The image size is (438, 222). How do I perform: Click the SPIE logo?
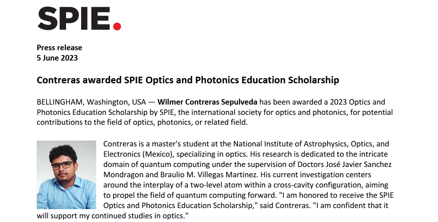point(79,18)
